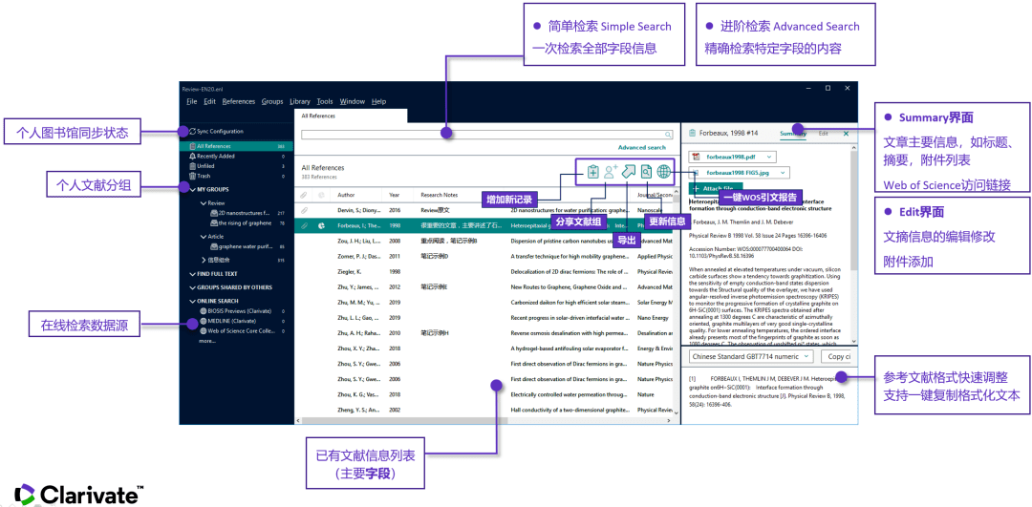Sort by the Year column header
The height and width of the screenshot is (507, 1032).
pyautogui.click(x=395, y=196)
